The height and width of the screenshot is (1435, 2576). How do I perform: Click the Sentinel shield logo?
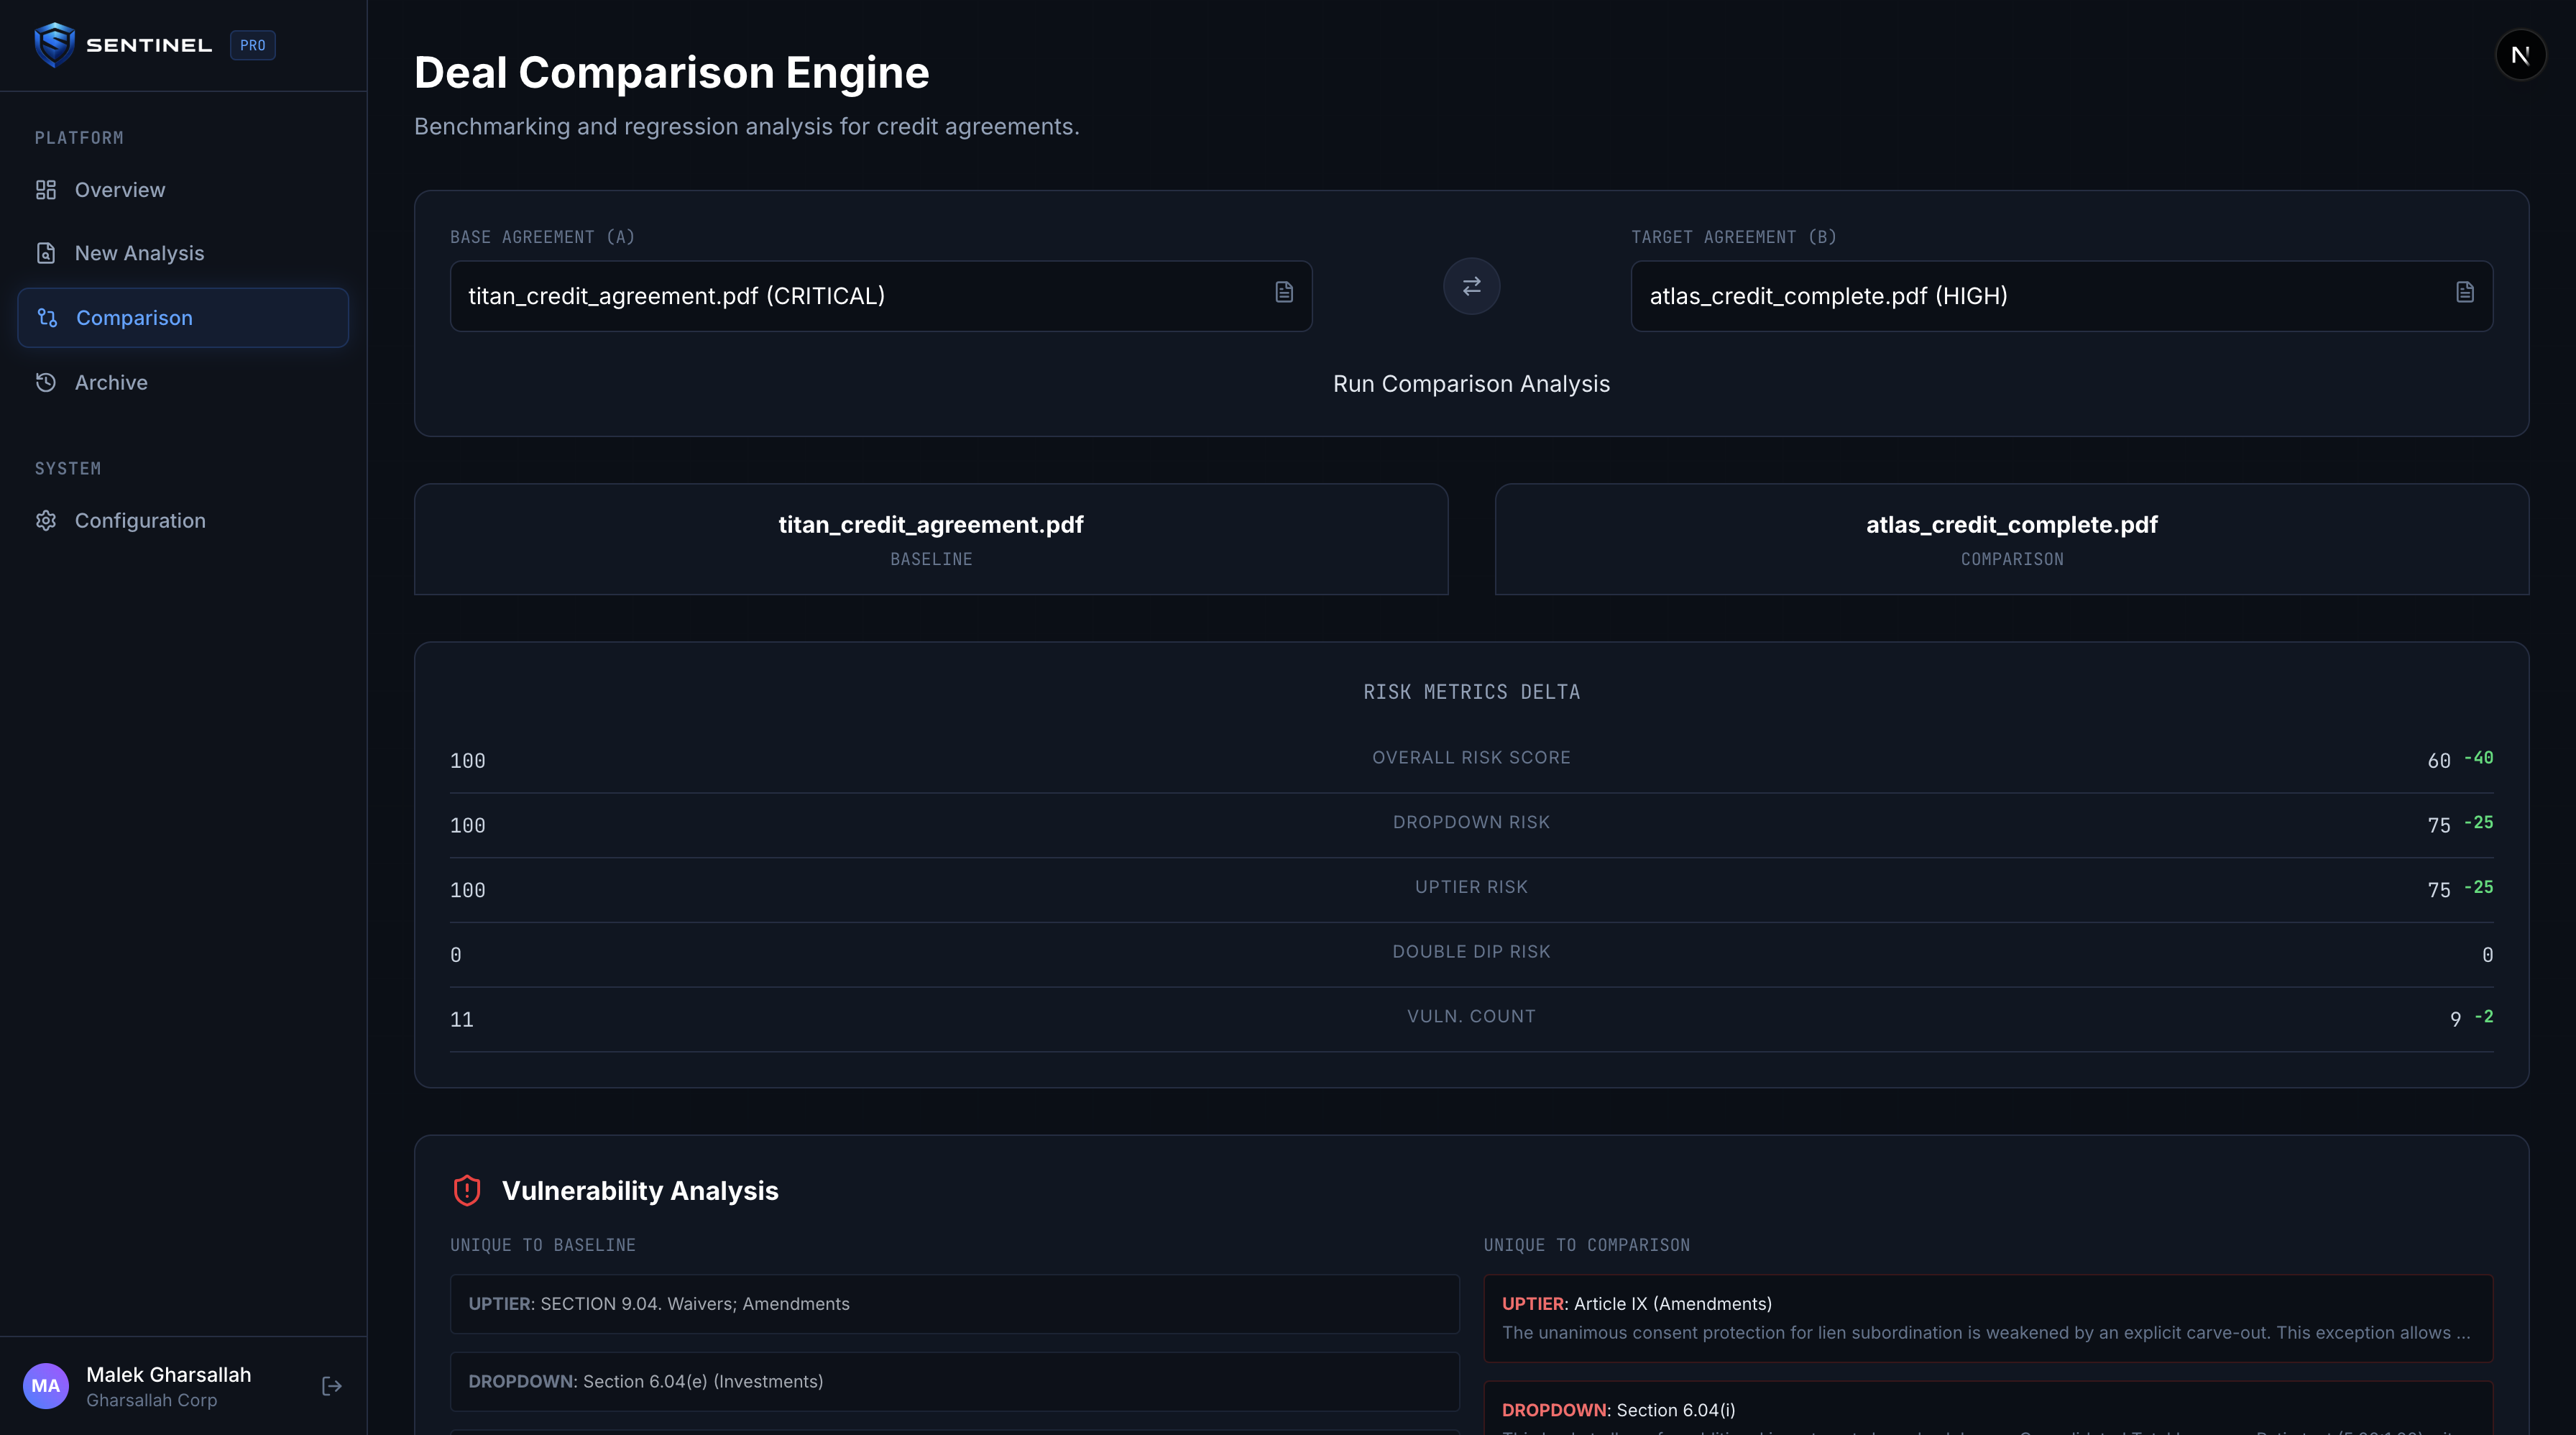click(54, 45)
